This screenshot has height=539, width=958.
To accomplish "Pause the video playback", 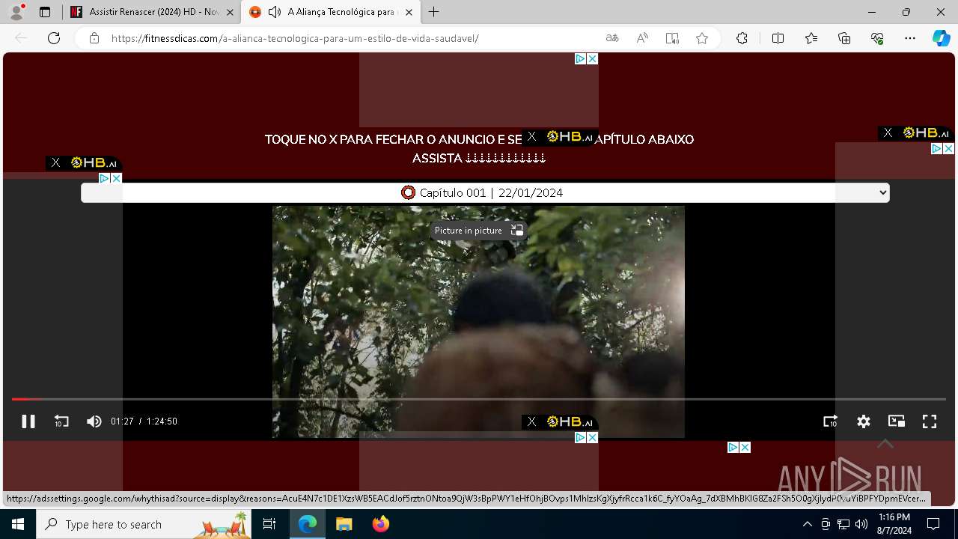I will (x=28, y=421).
